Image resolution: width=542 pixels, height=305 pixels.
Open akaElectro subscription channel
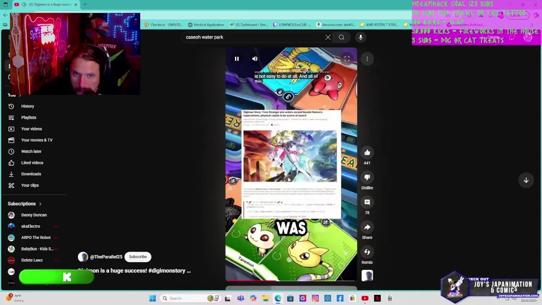point(30,227)
